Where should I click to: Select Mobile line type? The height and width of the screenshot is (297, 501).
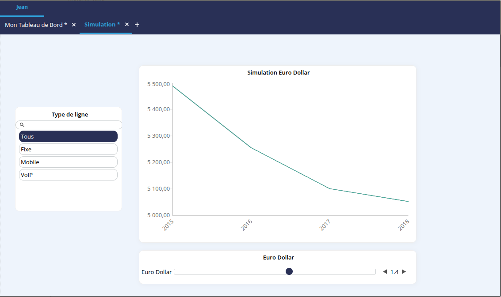pyautogui.click(x=68, y=162)
